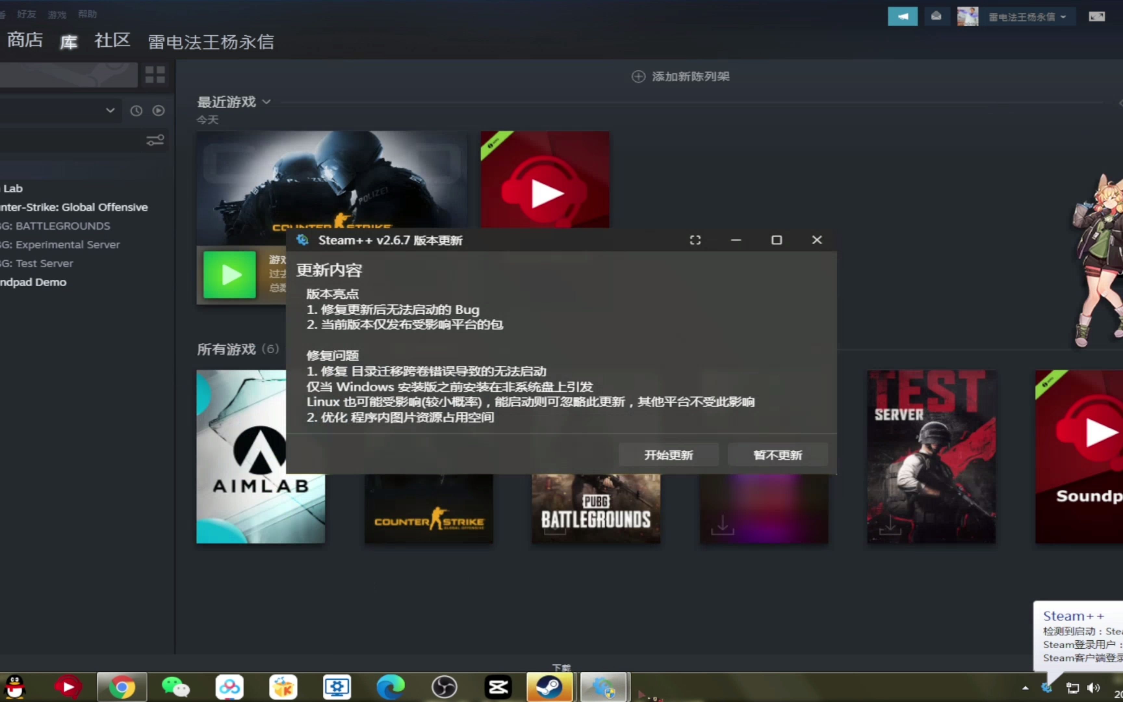Viewport: 1123px width, 702px height.
Task: Open the Steam inbox envelope icon
Action: 936,17
